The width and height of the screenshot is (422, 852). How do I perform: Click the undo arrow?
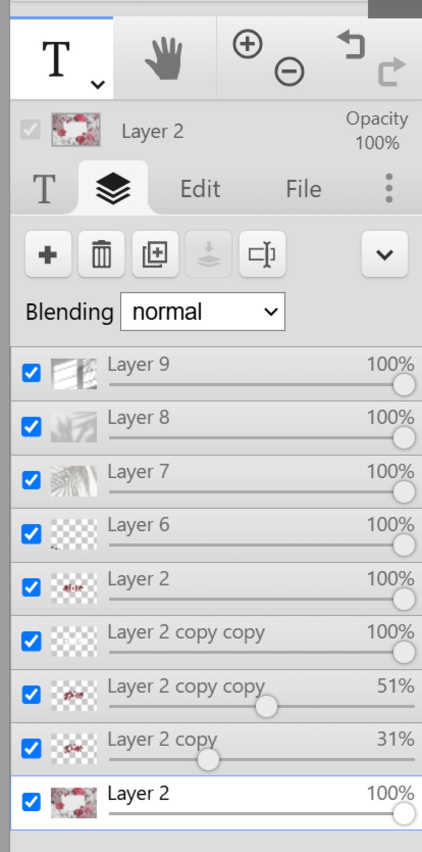coord(352,45)
